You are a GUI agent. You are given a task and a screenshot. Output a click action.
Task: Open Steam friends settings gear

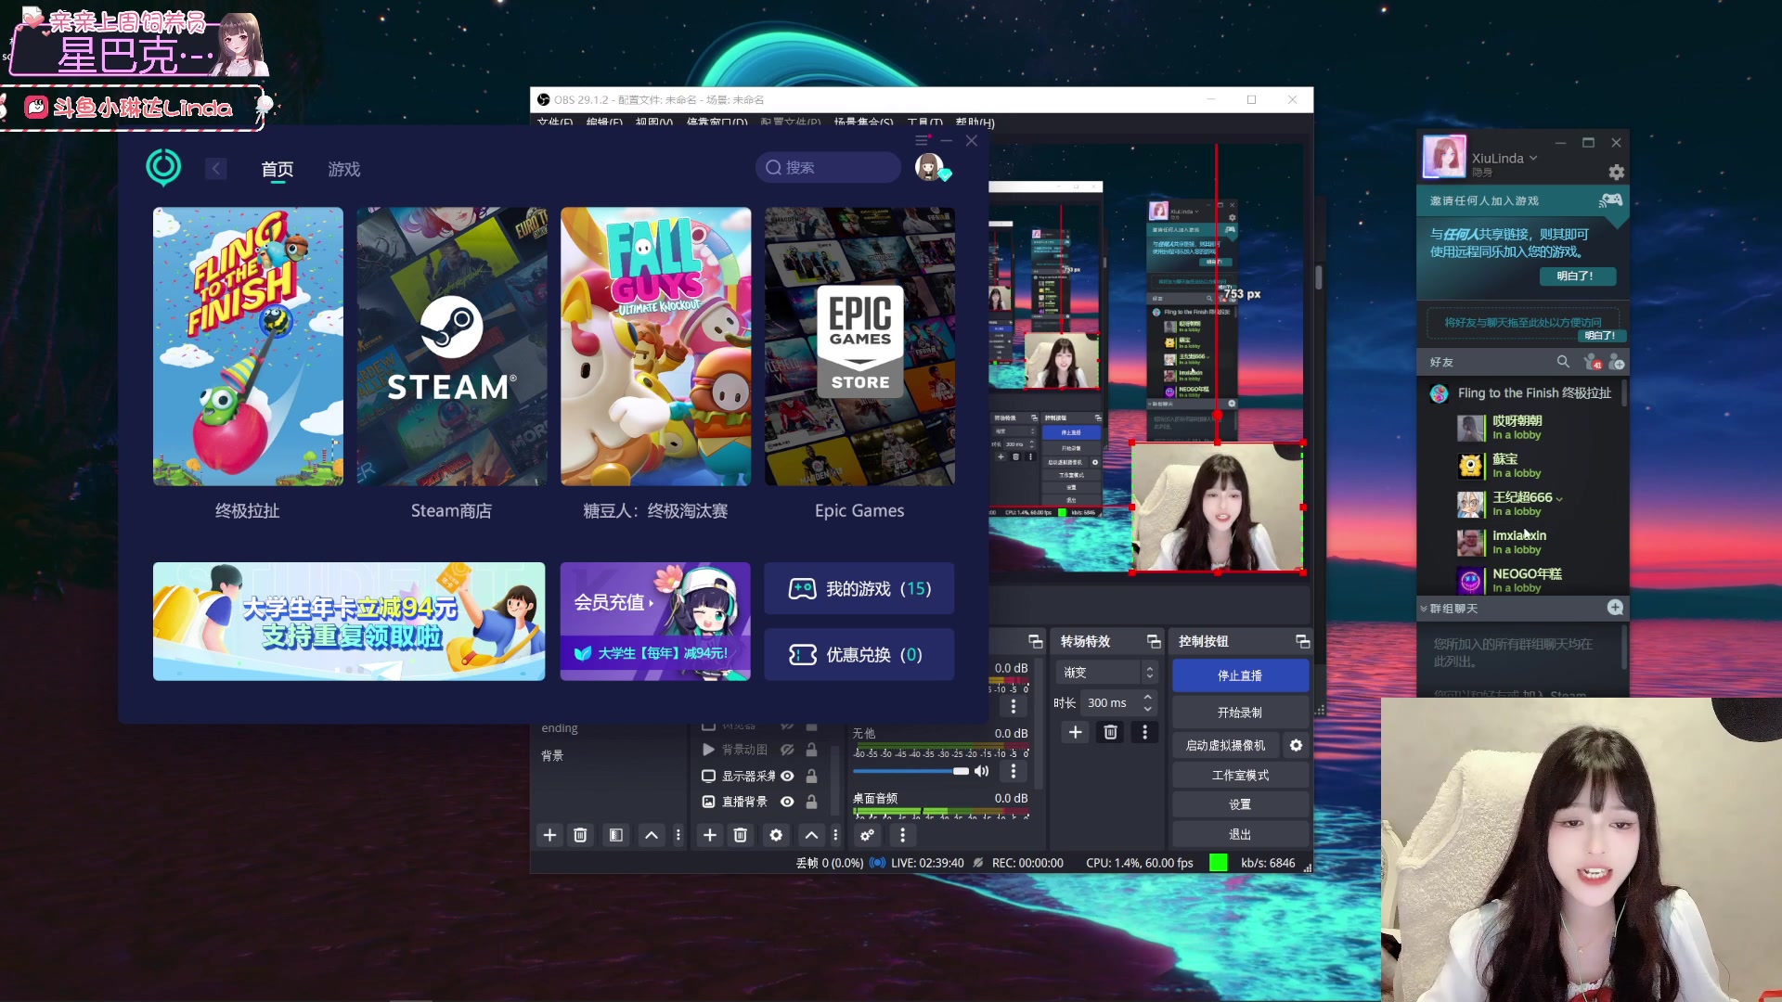click(x=1616, y=173)
